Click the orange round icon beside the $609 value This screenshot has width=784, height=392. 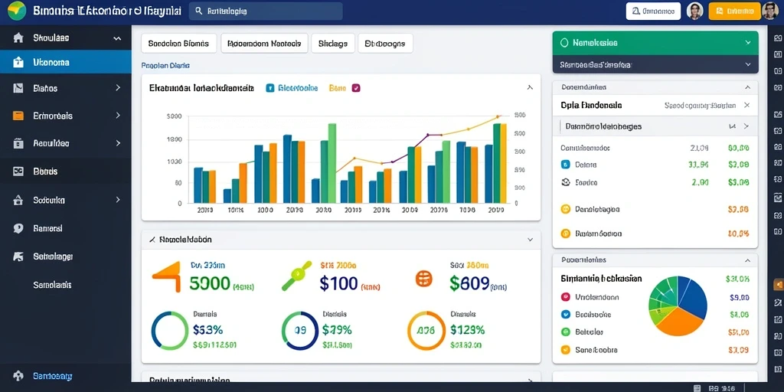[x=423, y=279]
